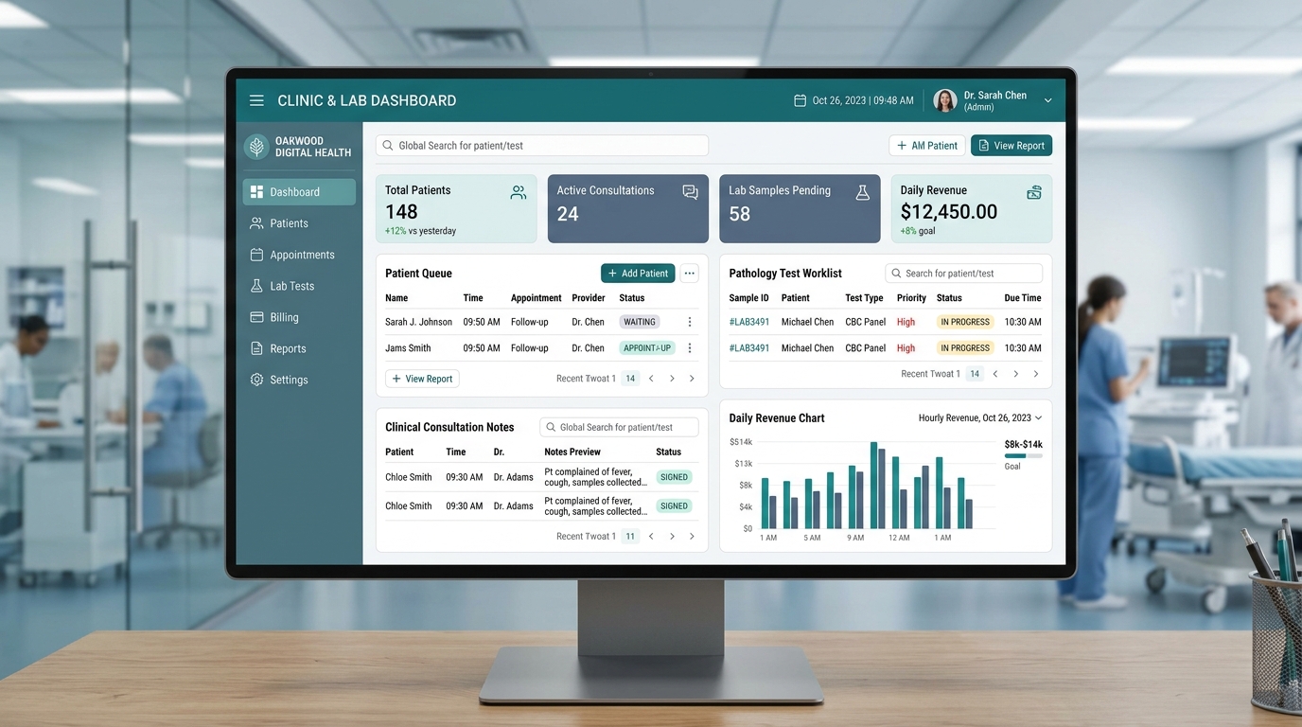Open the hamburger menu icon
Screen dimensions: 1302x727
[x=256, y=100]
